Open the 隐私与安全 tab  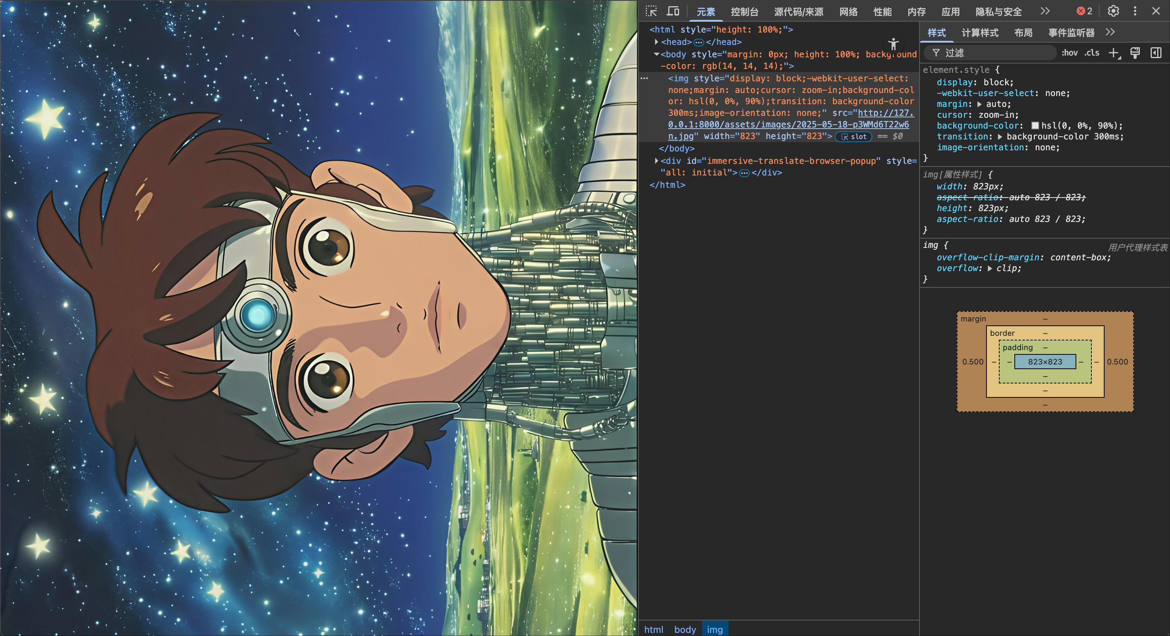998,12
